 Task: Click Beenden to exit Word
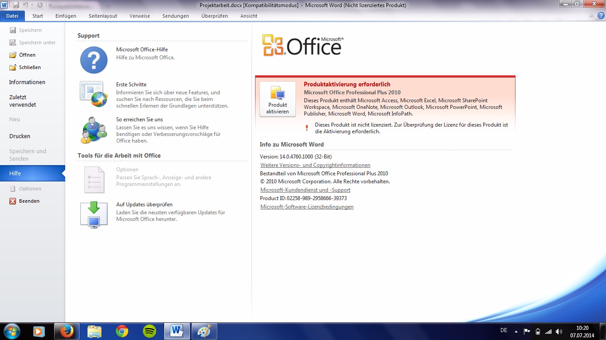[x=29, y=201]
